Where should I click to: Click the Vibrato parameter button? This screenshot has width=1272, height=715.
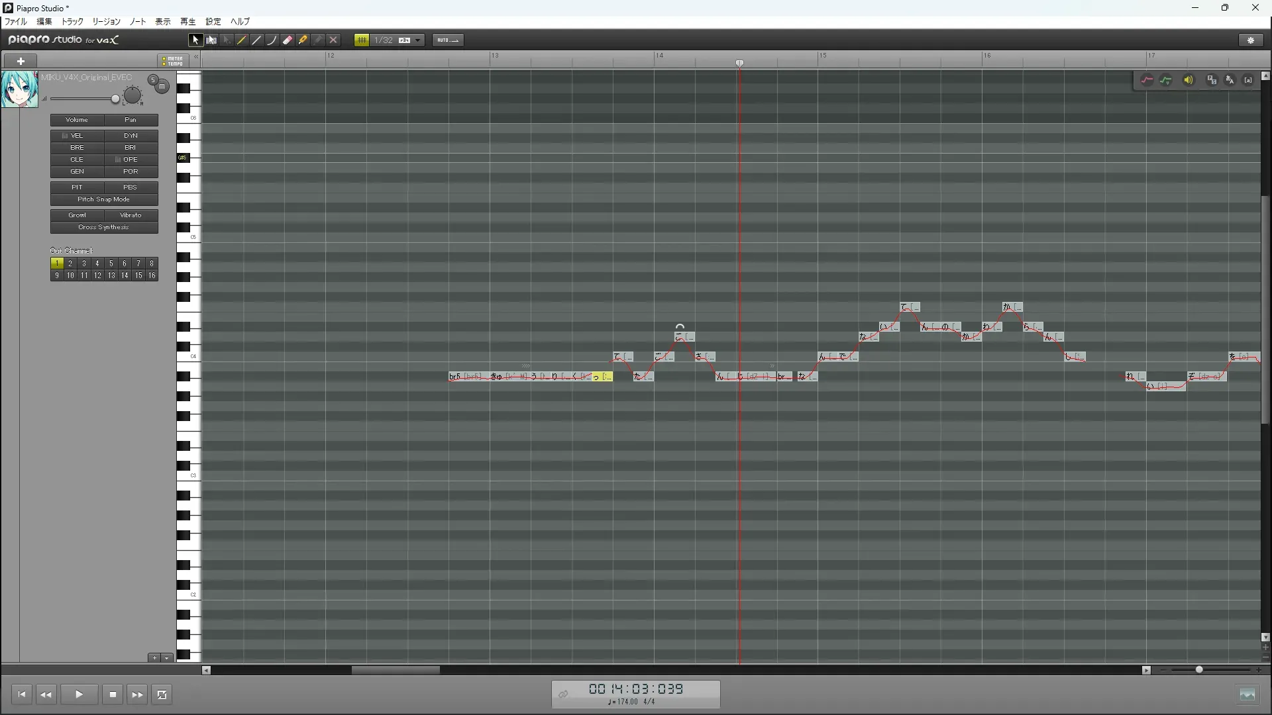point(131,215)
